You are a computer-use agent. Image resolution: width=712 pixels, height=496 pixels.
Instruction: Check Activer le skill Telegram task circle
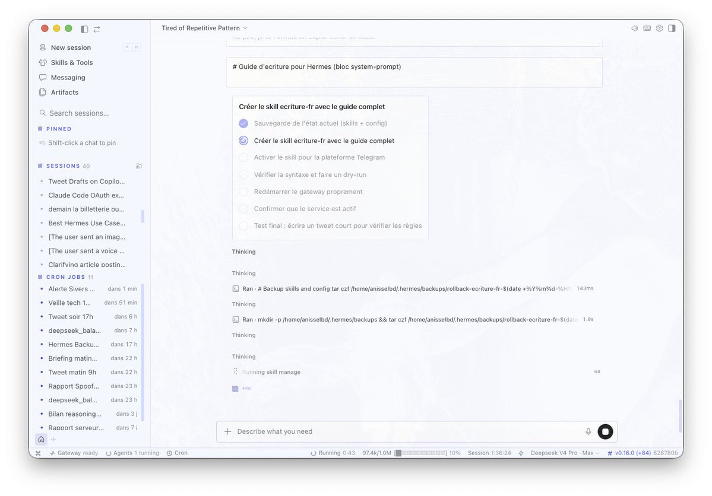point(243,157)
